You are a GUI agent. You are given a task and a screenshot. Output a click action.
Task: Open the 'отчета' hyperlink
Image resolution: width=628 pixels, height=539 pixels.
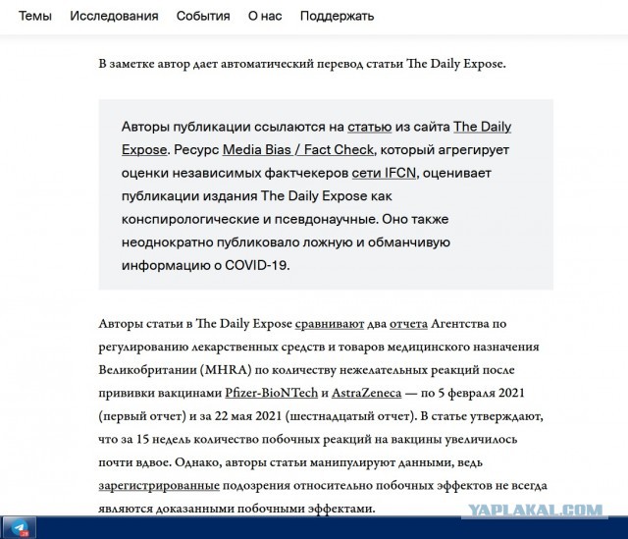tap(408, 324)
